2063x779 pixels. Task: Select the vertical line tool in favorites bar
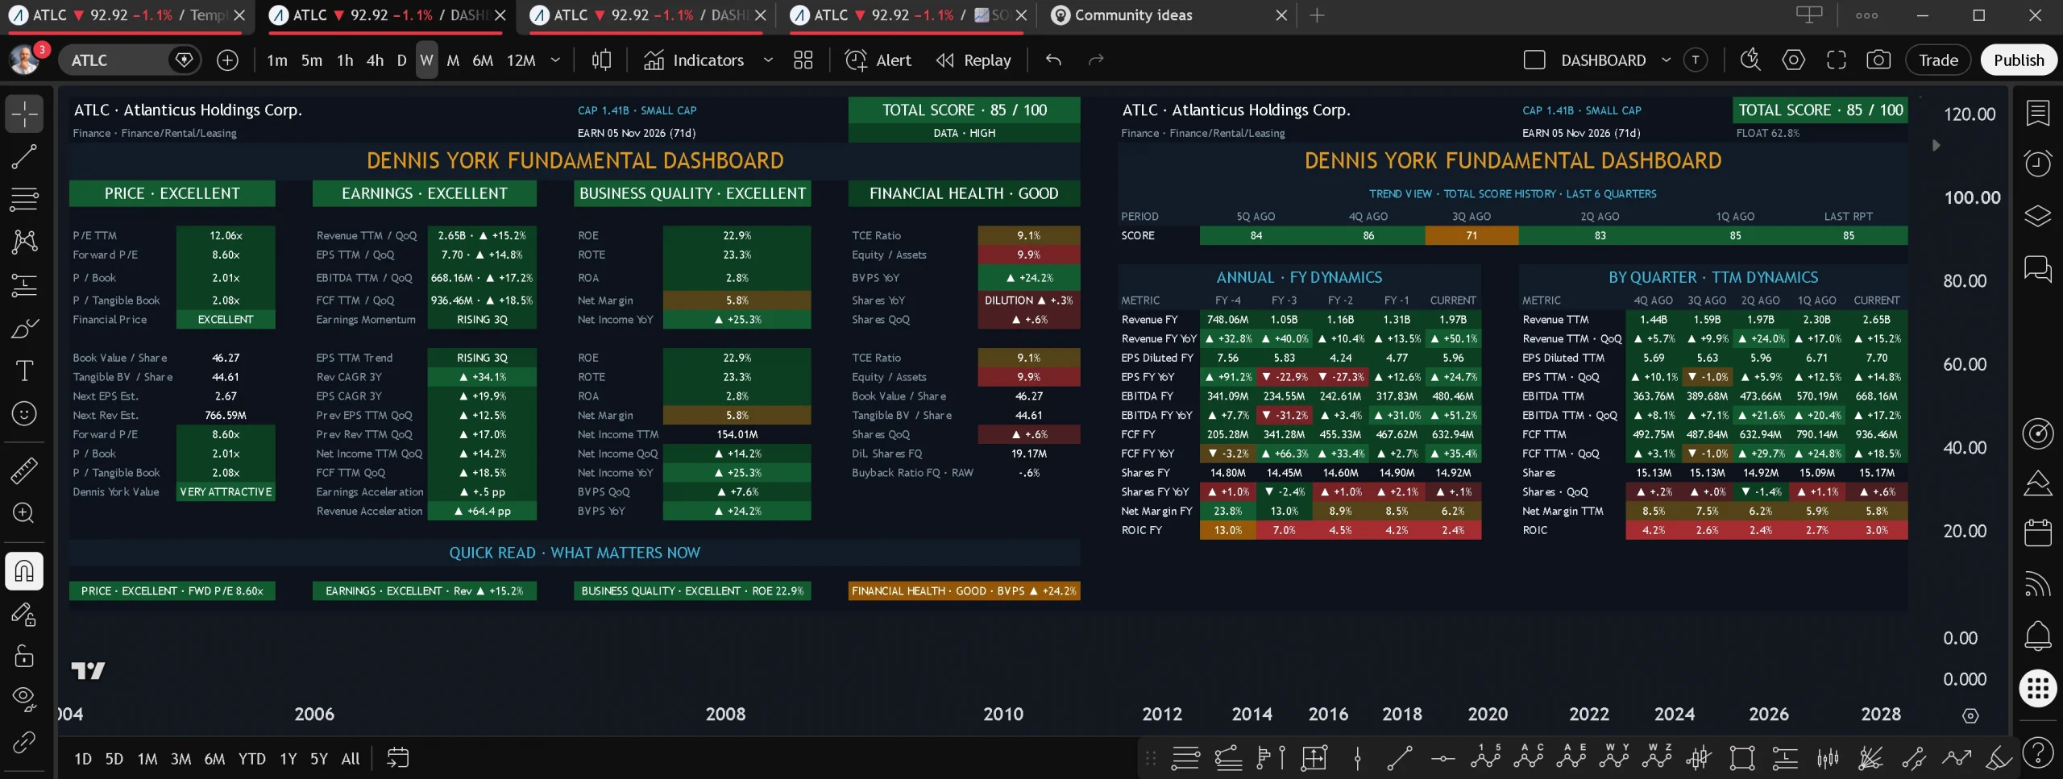coord(1357,757)
